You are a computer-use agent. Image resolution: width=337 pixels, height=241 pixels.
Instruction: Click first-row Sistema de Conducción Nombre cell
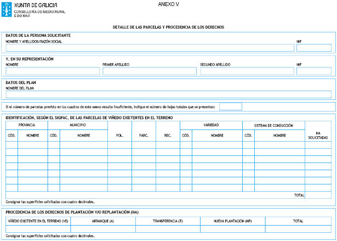click(279, 145)
